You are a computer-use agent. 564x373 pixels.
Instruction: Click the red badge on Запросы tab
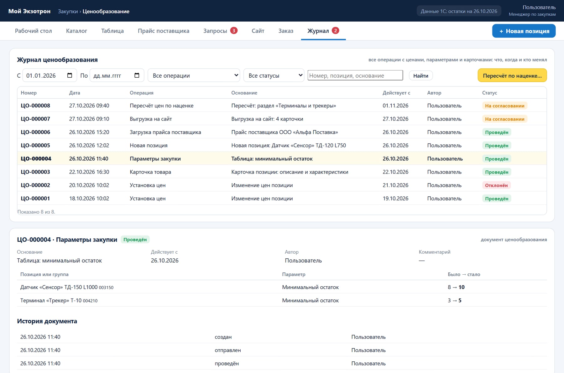234,30
